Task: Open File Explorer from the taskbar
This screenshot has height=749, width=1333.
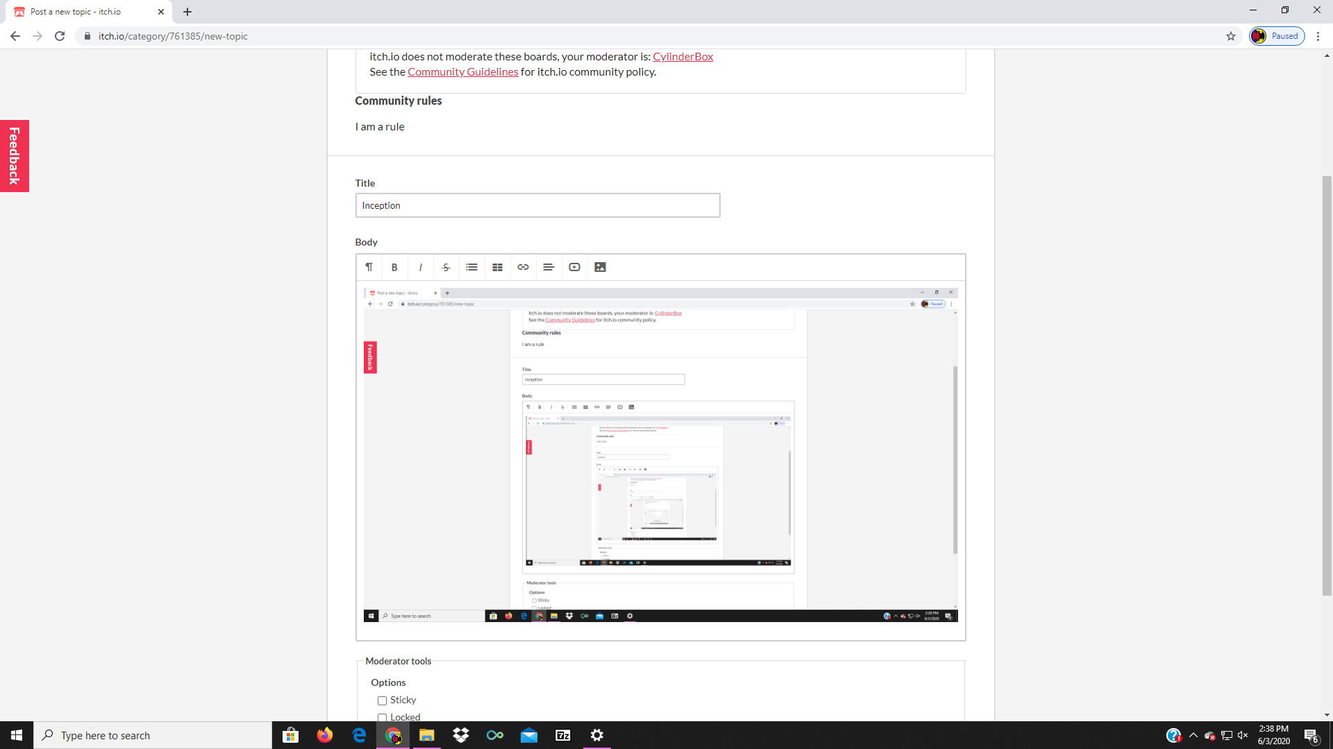Action: click(427, 735)
